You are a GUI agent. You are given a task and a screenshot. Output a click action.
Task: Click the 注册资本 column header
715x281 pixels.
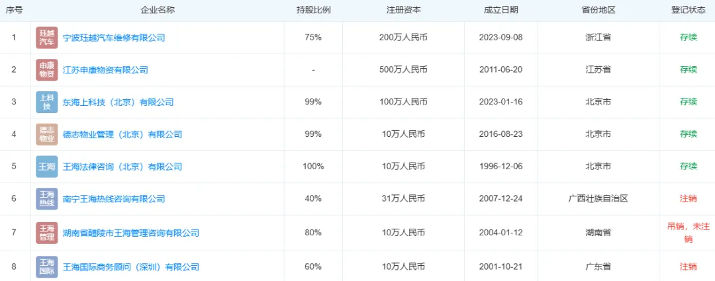404,10
